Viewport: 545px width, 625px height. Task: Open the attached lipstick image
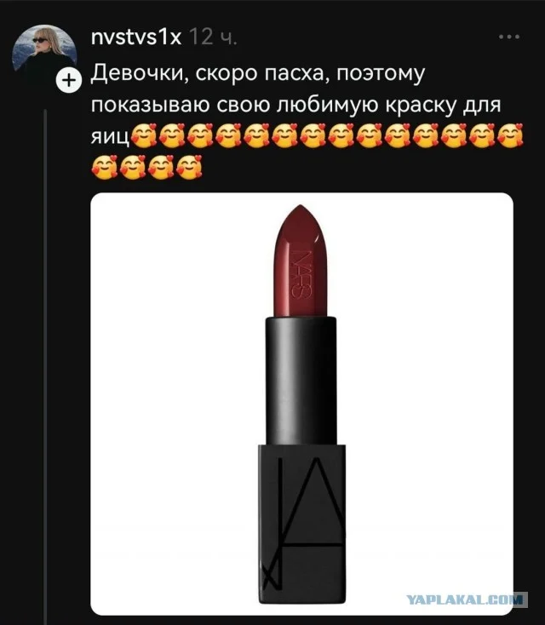pyautogui.click(x=301, y=404)
